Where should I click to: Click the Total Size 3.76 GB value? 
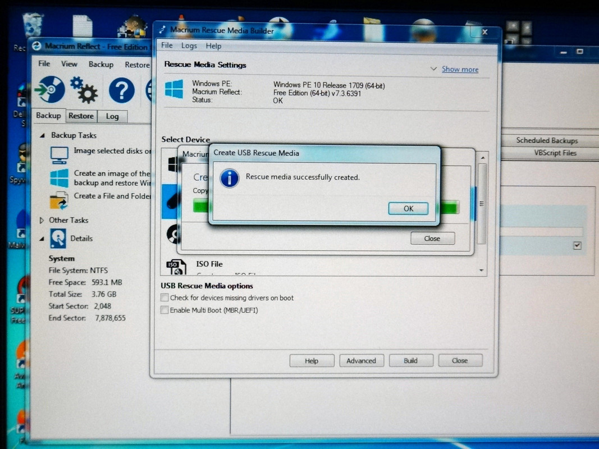tap(104, 294)
